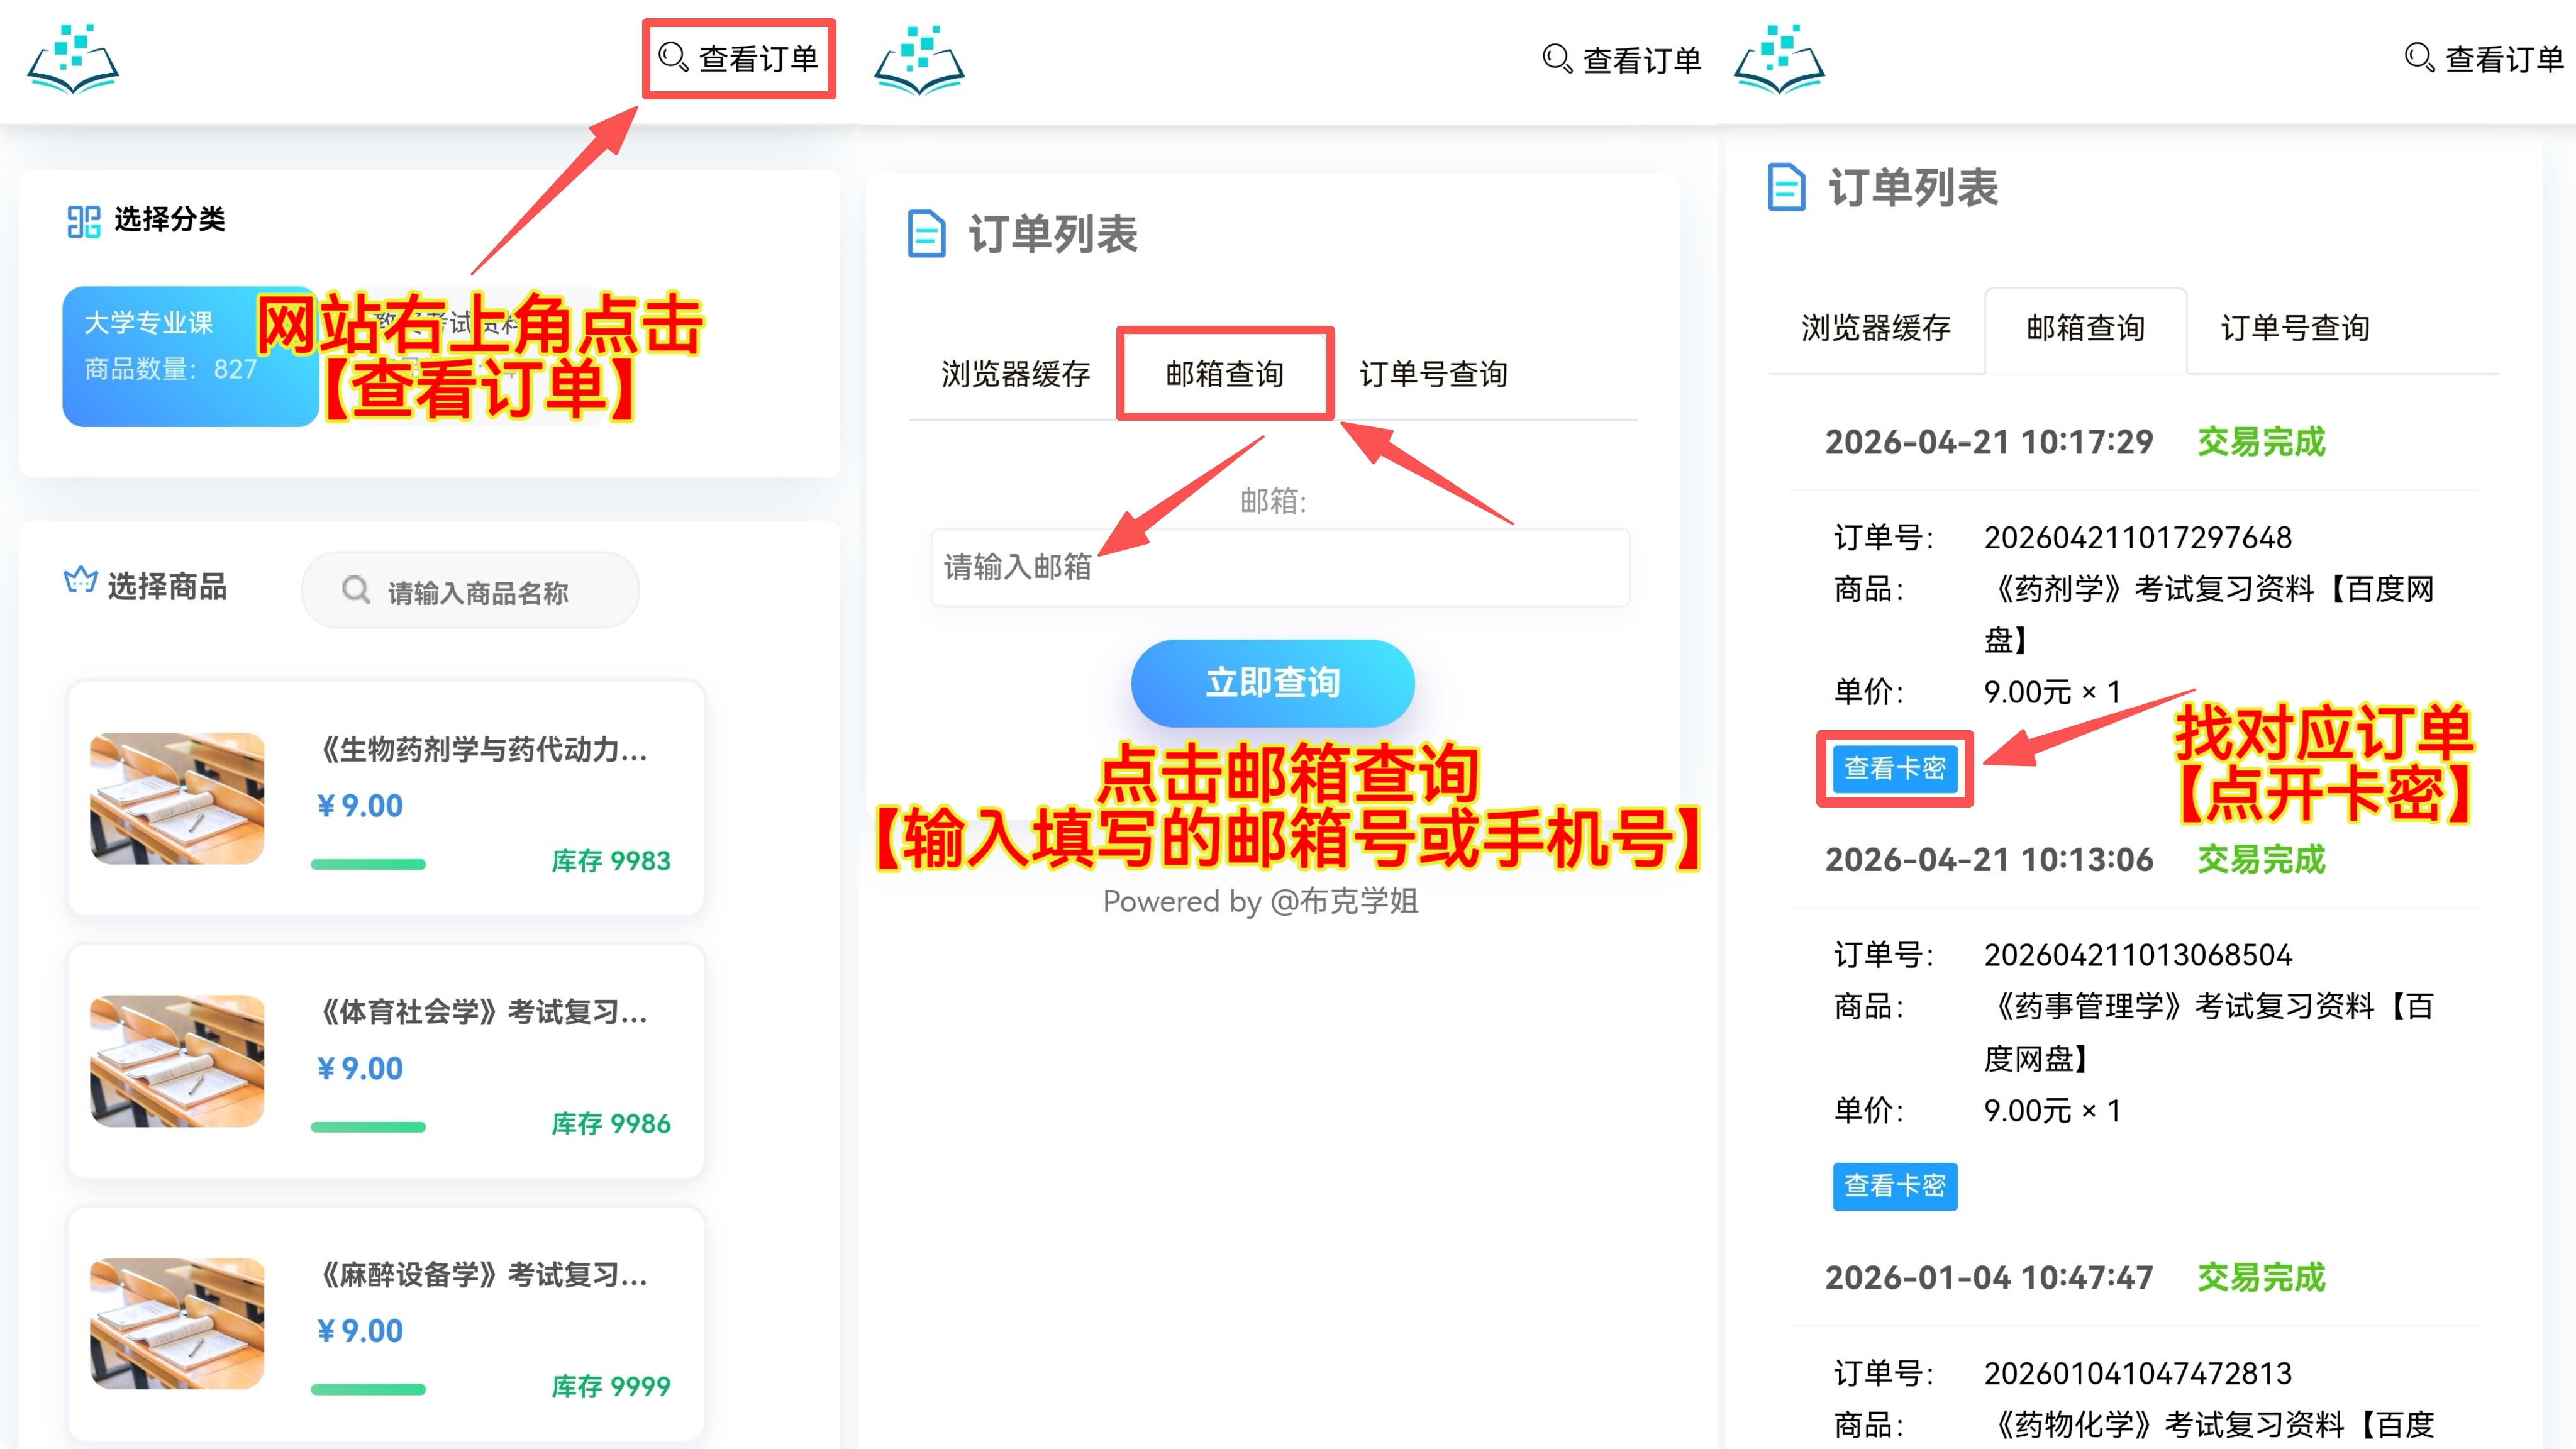Click the book logo in right panel

point(1779,60)
